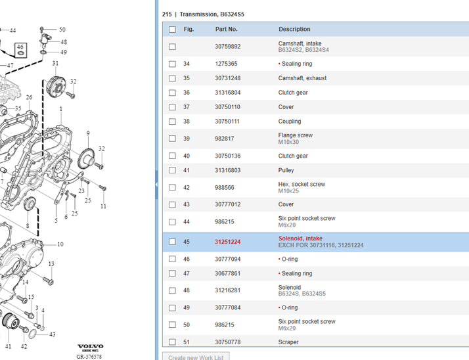Tick the checkbox for Pulley 31316803
Viewport: 469px width, 360px height.
pyautogui.click(x=172, y=171)
